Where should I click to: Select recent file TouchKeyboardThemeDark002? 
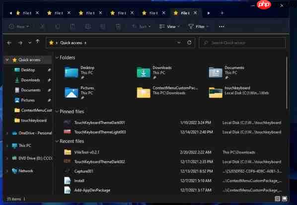[172, 162]
